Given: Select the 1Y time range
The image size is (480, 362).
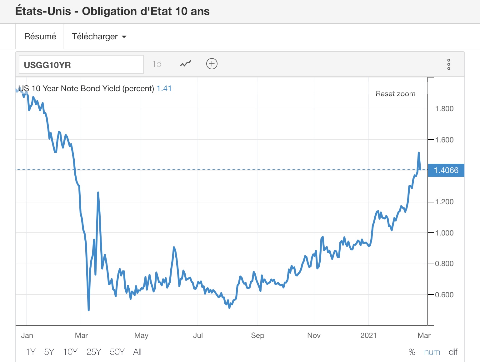Looking at the screenshot, I should [31, 352].
